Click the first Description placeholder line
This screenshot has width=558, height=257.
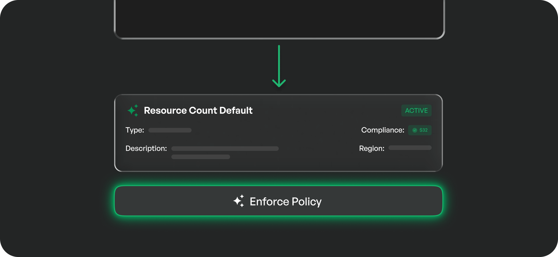coord(225,149)
